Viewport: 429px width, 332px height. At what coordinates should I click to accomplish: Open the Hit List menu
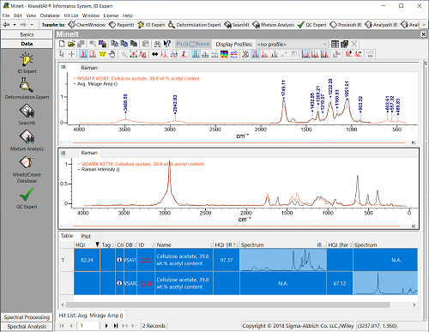(71, 15)
